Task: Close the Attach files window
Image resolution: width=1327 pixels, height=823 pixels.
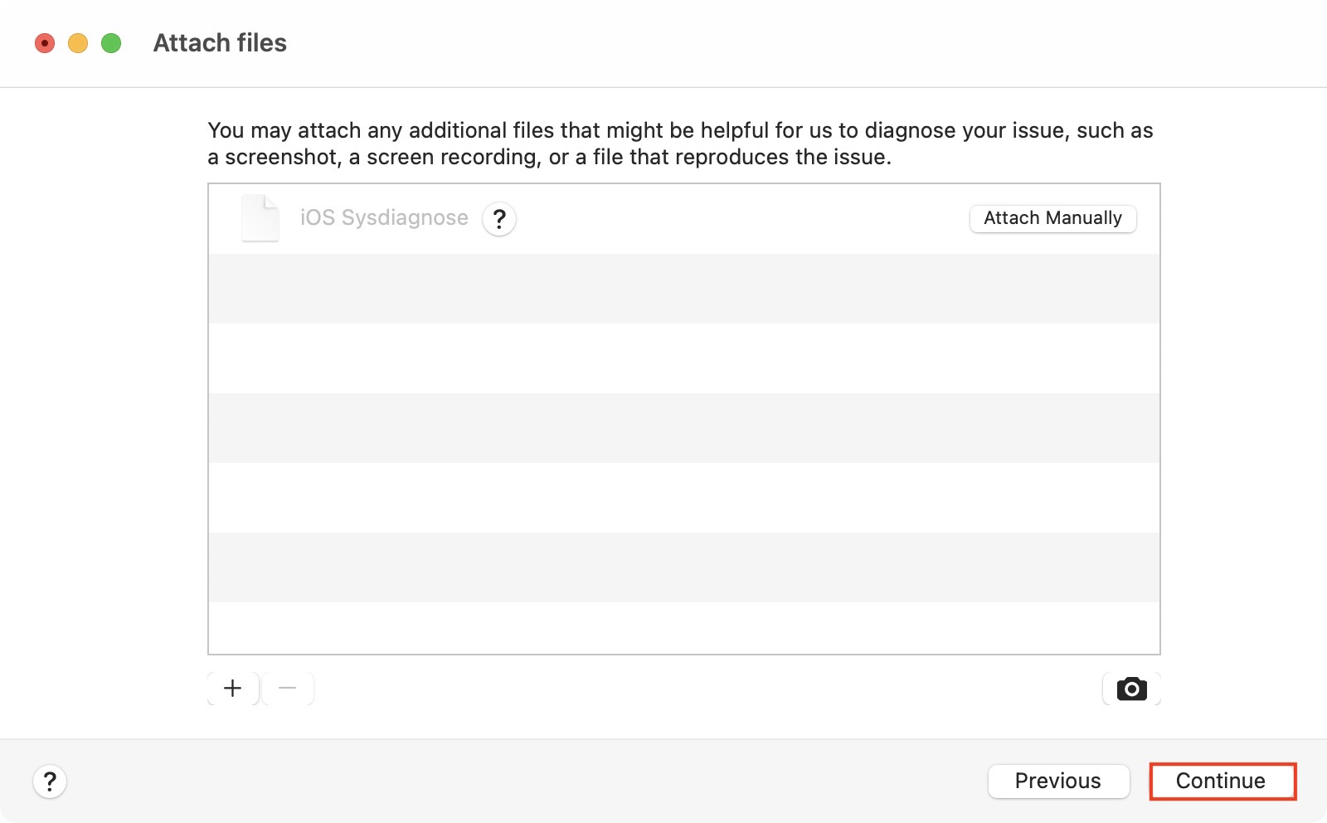Action: [45, 43]
